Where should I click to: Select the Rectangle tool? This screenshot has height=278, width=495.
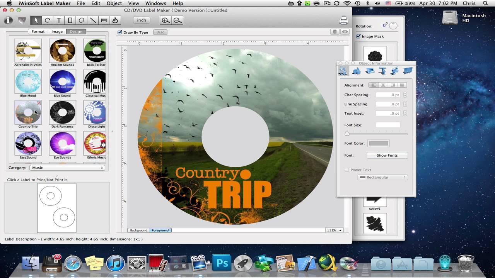(x=70, y=20)
